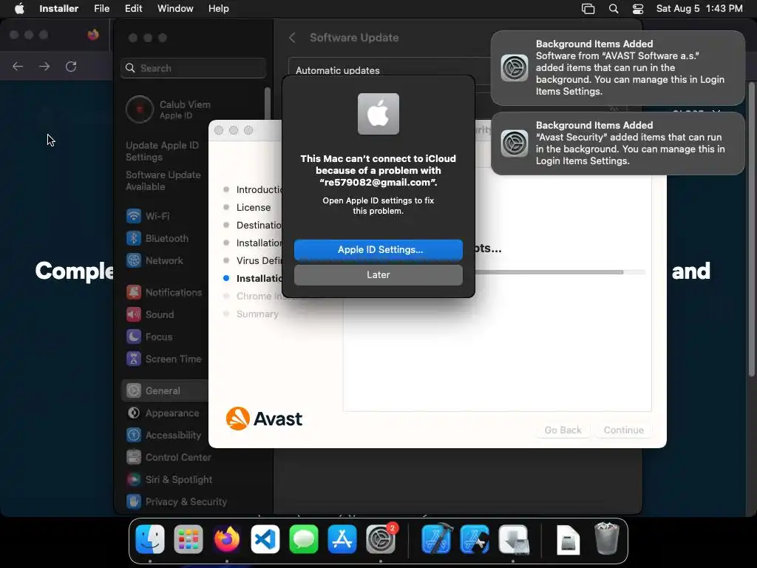The height and width of the screenshot is (568, 757).
Task: Open the Window menu
Action: click(x=175, y=9)
